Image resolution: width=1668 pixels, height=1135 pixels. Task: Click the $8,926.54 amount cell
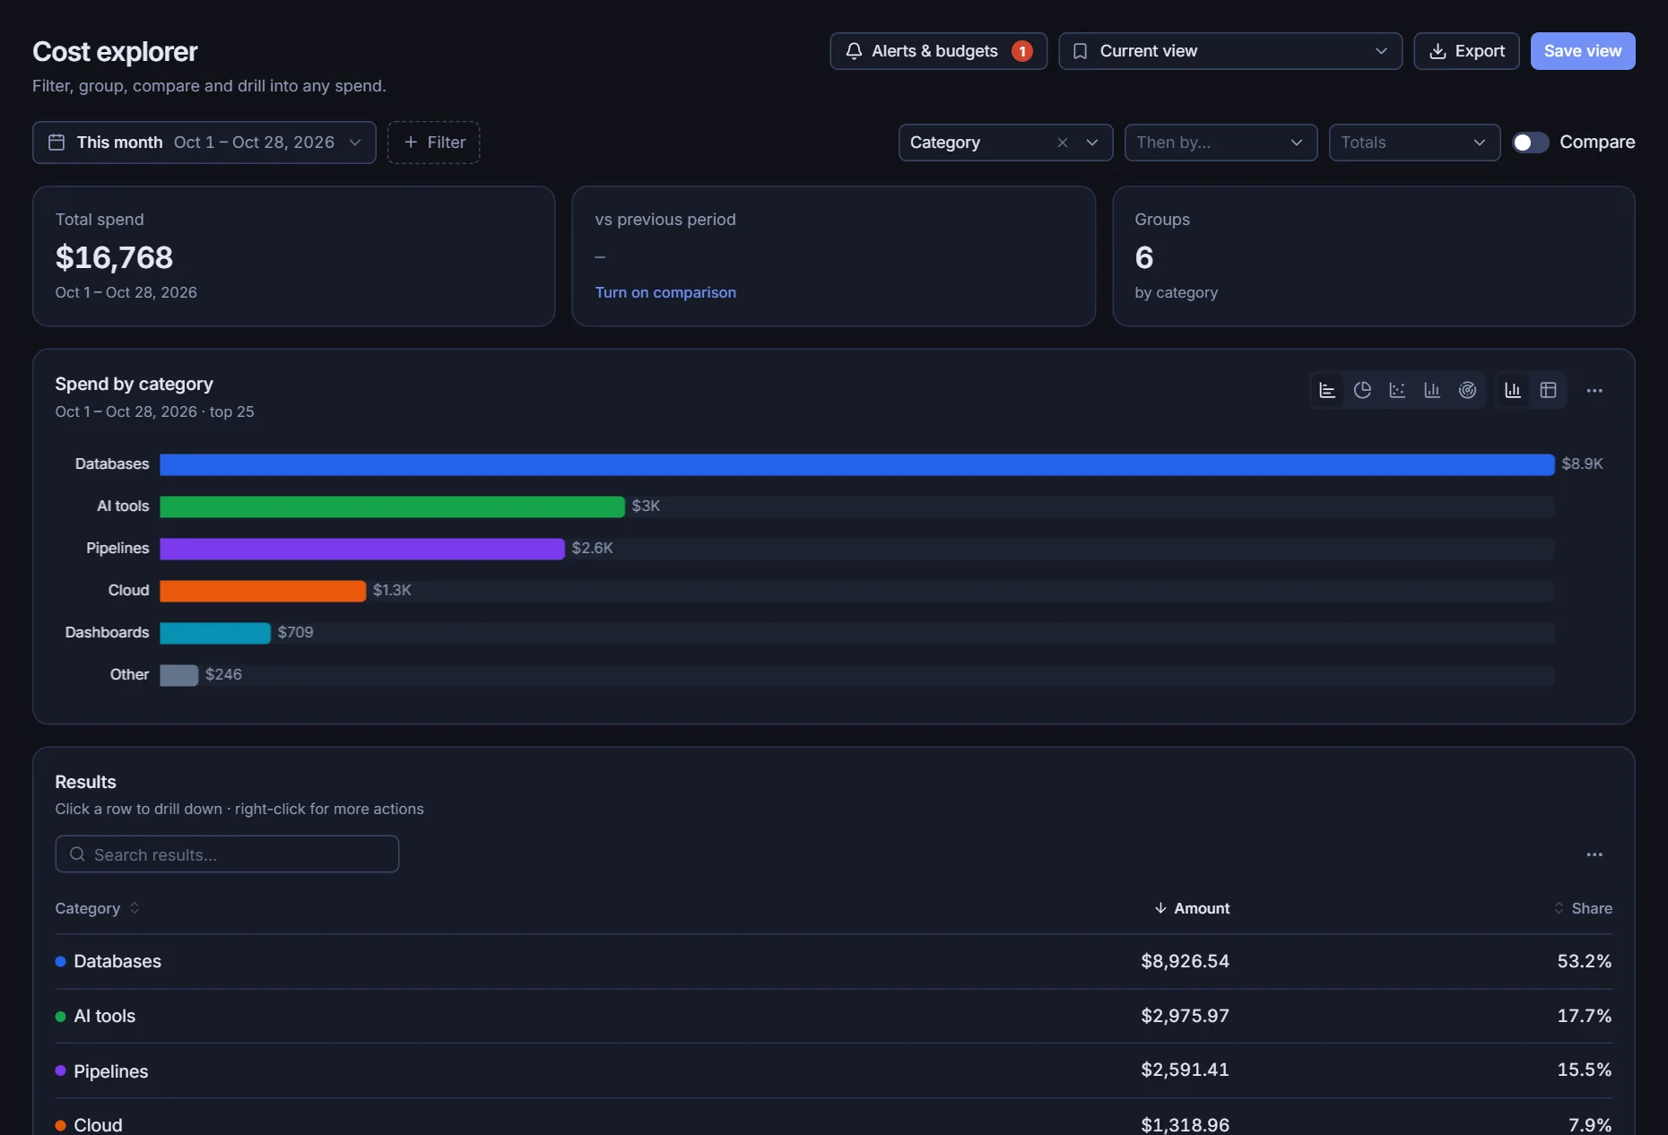point(1185,961)
